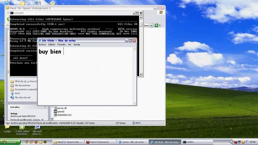Screen dimensions: 258x145
Task: Switch to Sin título - Bloc de notas taskbar button
Action: (165, 142)
